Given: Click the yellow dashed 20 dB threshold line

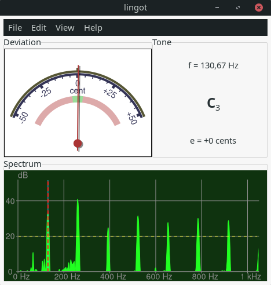Looking at the screenshot, I should tap(138, 236).
